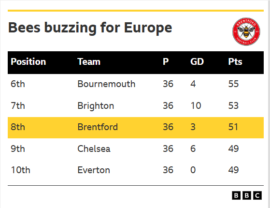Click Chelsea's played value 36

pyautogui.click(x=168, y=149)
